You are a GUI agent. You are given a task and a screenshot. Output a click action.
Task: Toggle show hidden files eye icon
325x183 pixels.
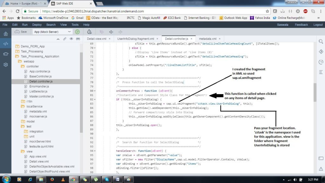point(71,39)
